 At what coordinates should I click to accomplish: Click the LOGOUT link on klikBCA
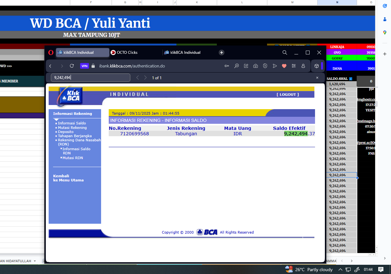pyautogui.click(x=288, y=95)
